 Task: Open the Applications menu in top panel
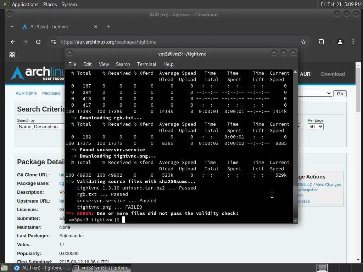point(25,4)
